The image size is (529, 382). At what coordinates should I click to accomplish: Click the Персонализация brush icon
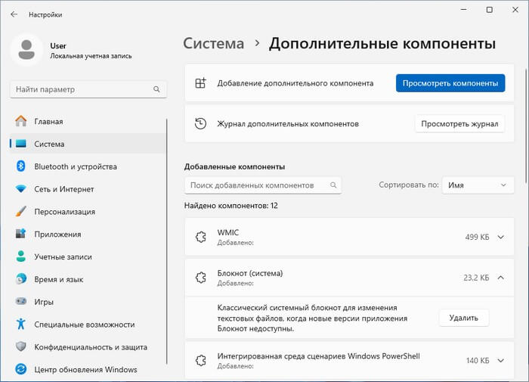point(20,212)
